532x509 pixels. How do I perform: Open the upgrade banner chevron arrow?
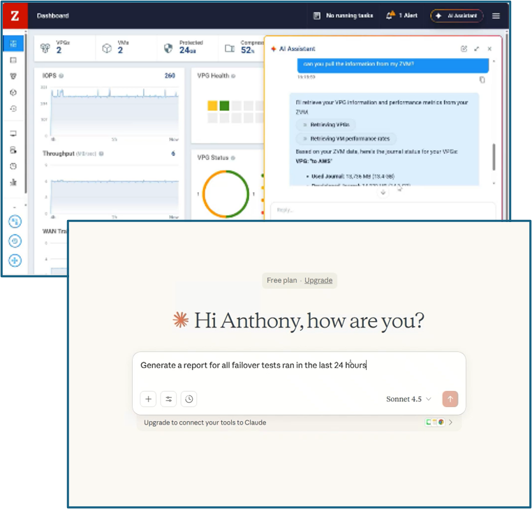click(x=450, y=422)
